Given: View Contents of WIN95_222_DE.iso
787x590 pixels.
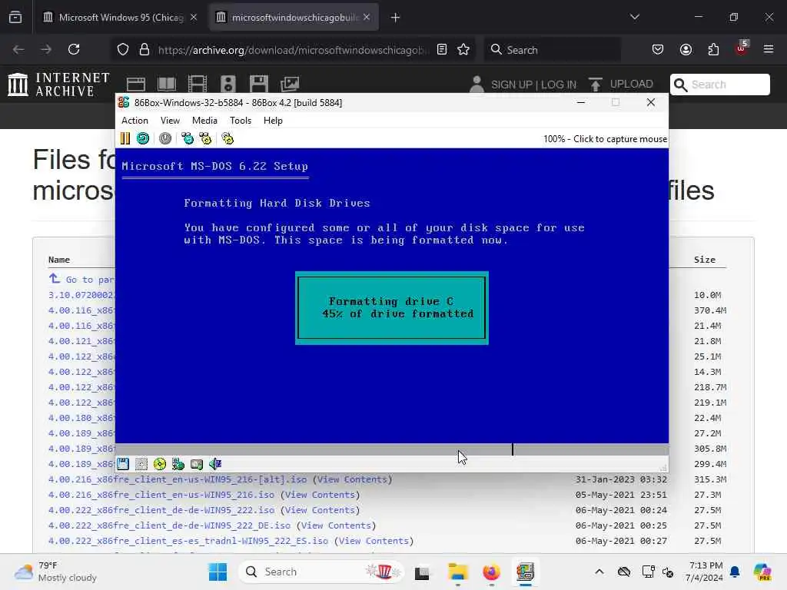Looking at the screenshot, I should tap(336, 525).
